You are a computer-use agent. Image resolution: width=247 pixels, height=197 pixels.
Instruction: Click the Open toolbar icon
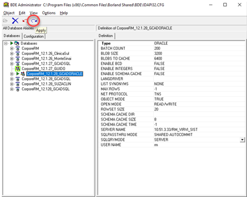coord(5,20)
